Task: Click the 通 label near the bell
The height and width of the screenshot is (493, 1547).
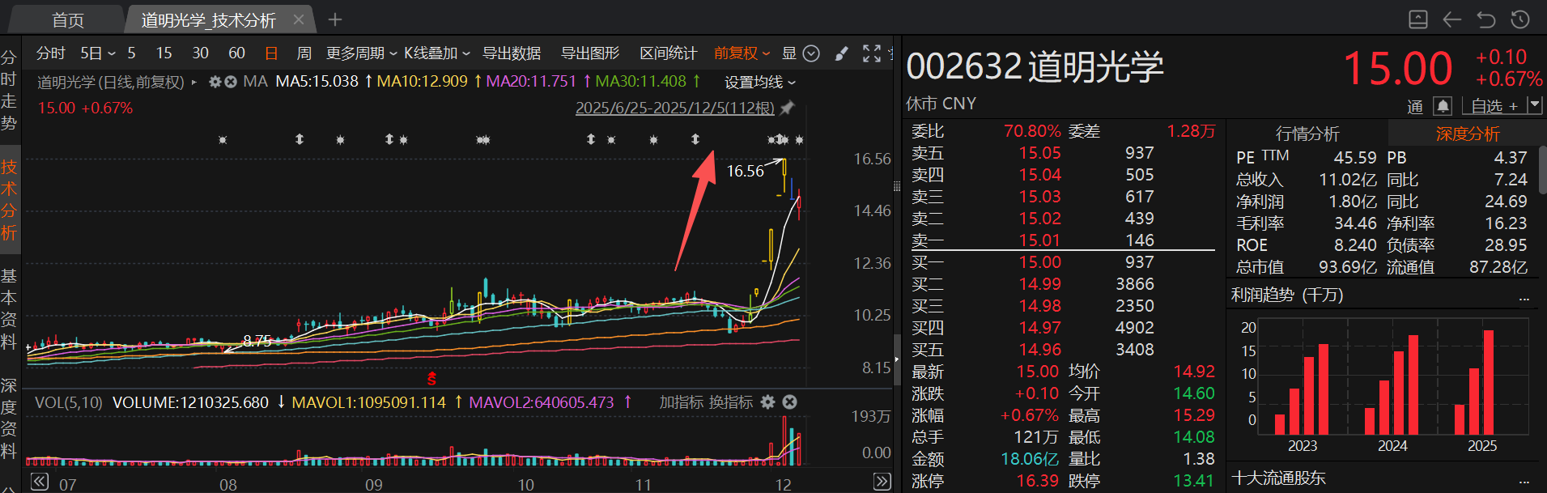Action: tap(1415, 107)
